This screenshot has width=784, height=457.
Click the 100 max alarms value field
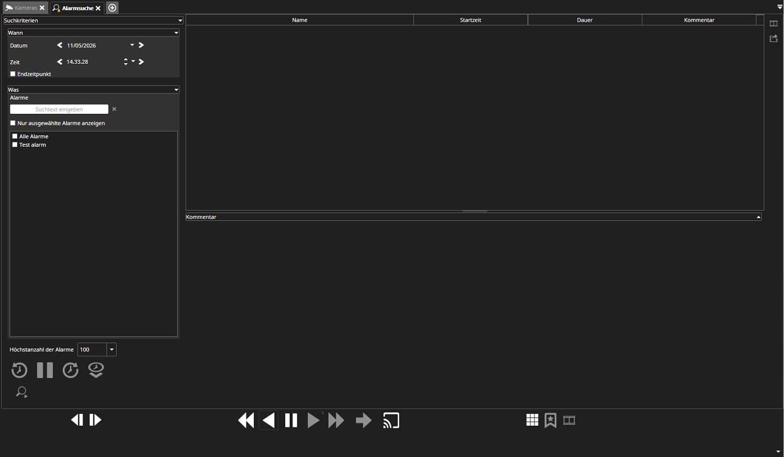pyautogui.click(x=92, y=349)
